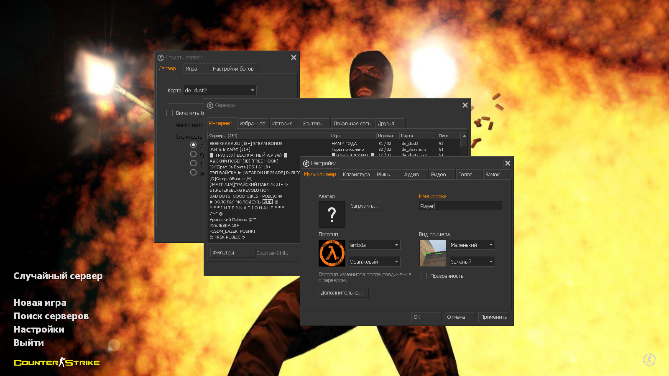Viewport: 669px width, 376px height.
Task: Open the Избранное tab in servers
Action: (252, 124)
